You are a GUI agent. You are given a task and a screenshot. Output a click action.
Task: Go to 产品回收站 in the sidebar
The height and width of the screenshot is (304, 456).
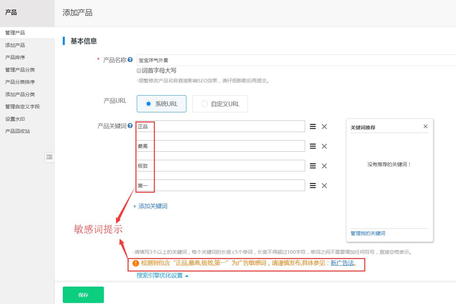pyautogui.click(x=17, y=131)
